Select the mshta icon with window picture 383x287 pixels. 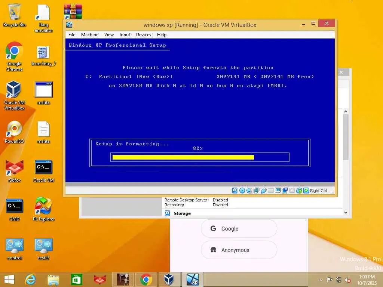tap(43, 93)
